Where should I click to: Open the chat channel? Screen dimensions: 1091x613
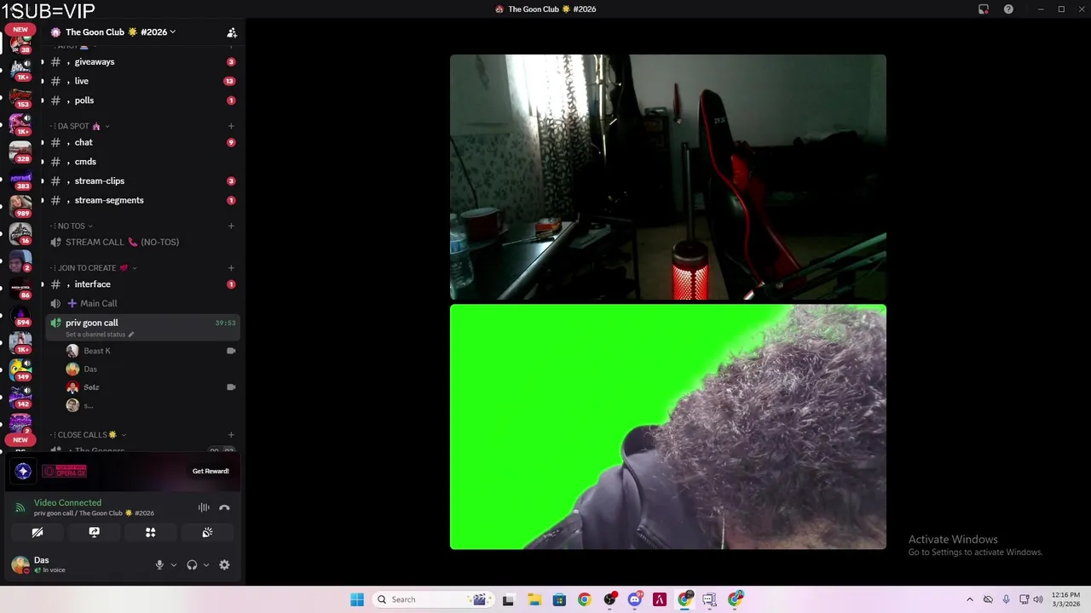coord(142,142)
